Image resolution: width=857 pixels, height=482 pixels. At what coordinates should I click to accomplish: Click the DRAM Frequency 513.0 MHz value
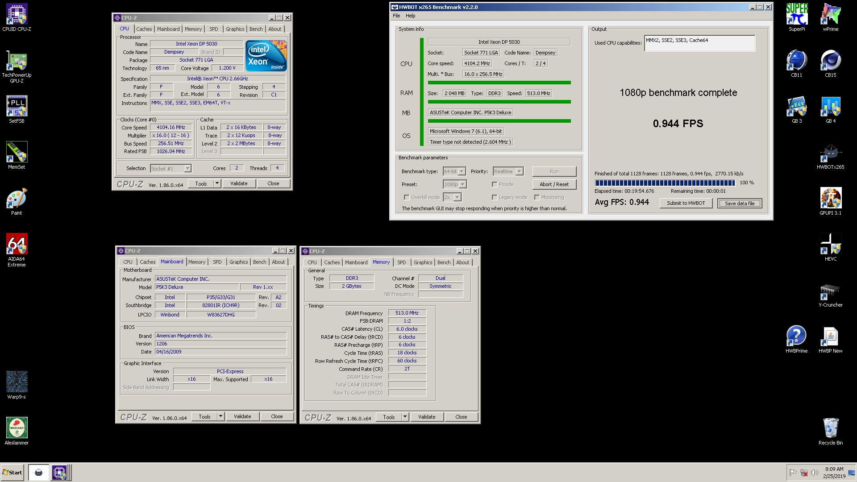tap(407, 313)
